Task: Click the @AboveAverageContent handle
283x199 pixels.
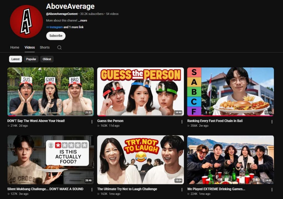Action: click(x=62, y=14)
